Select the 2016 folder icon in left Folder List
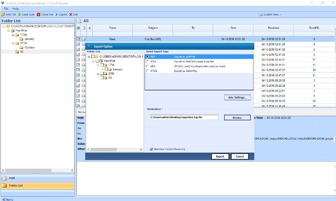Viewport: 336px width, 201px height. 17,43
